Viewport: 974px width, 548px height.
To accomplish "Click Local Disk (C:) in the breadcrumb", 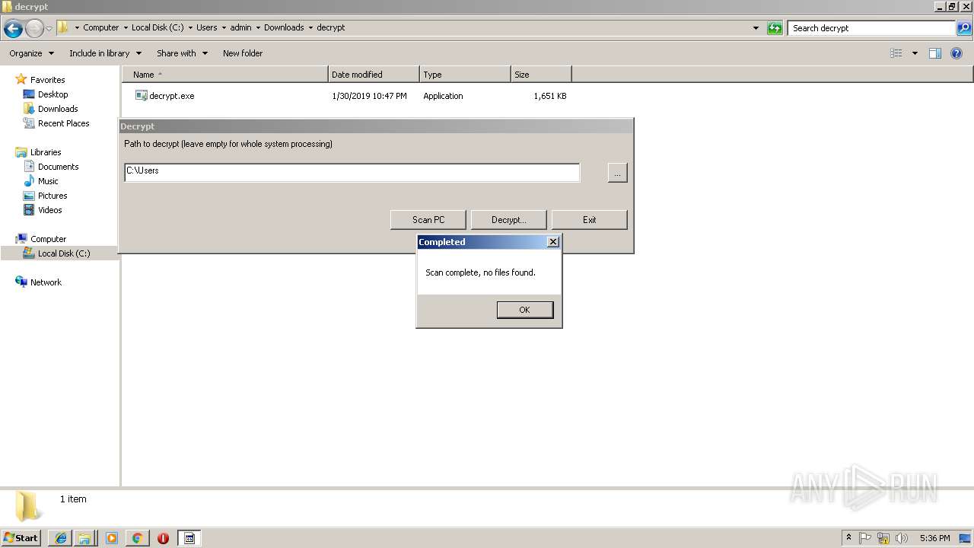I will tap(158, 27).
